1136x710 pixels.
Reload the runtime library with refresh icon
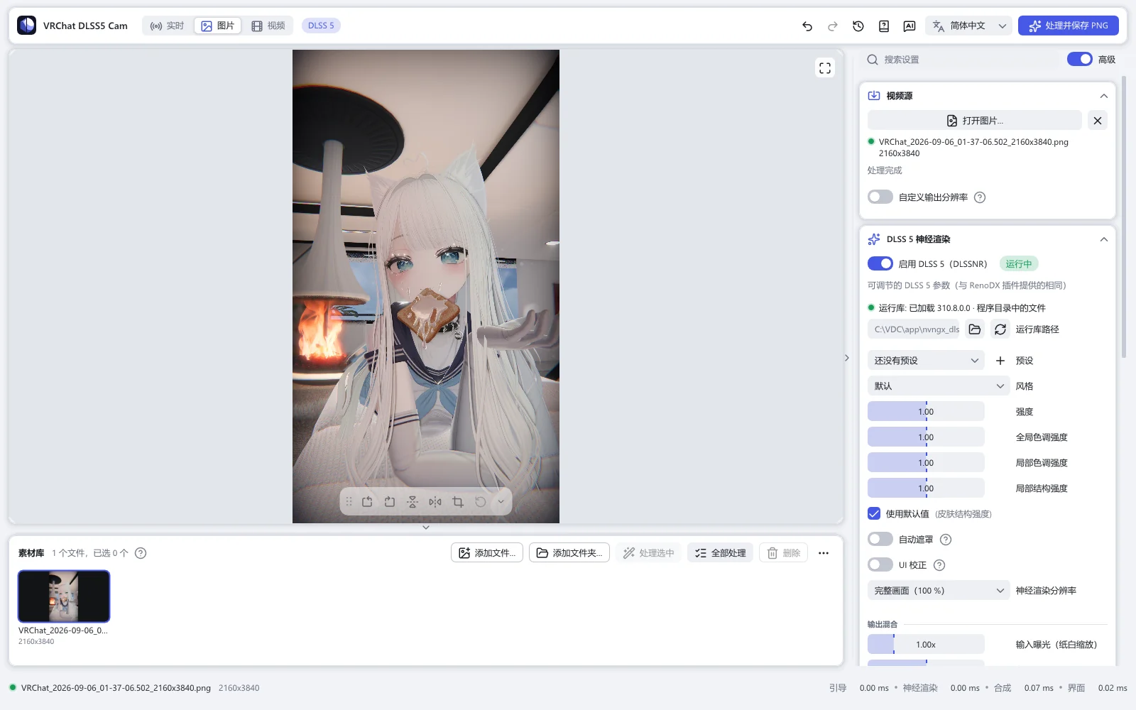click(x=1000, y=329)
